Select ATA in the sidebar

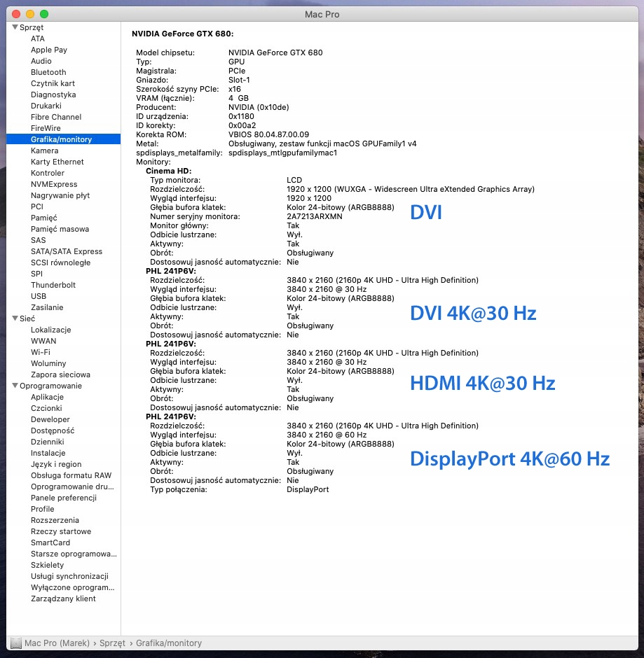click(38, 38)
